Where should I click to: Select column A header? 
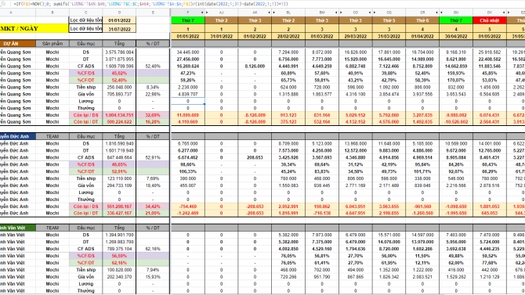[x=11, y=13]
